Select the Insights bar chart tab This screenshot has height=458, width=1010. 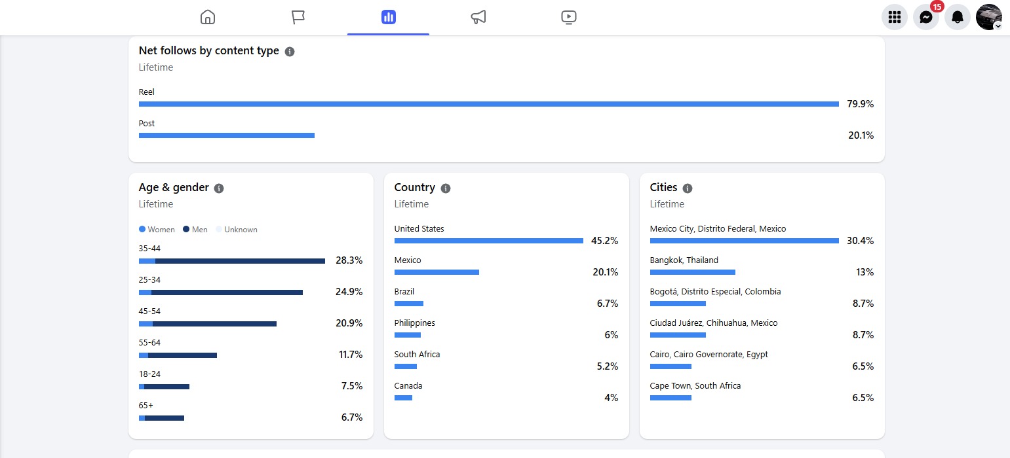pyautogui.click(x=389, y=17)
